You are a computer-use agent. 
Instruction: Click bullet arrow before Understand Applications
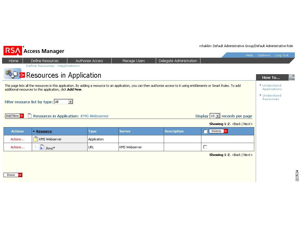pyautogui.click(x=260, y=85)
